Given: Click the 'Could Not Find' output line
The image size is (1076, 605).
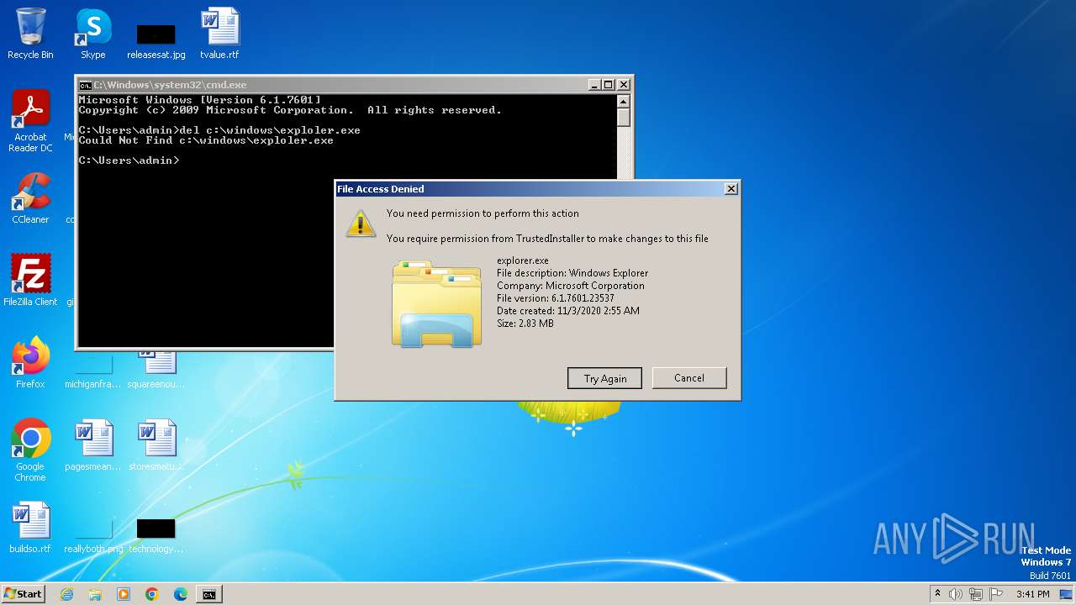Looking at the screenshot, I should (x=206, y=140).
